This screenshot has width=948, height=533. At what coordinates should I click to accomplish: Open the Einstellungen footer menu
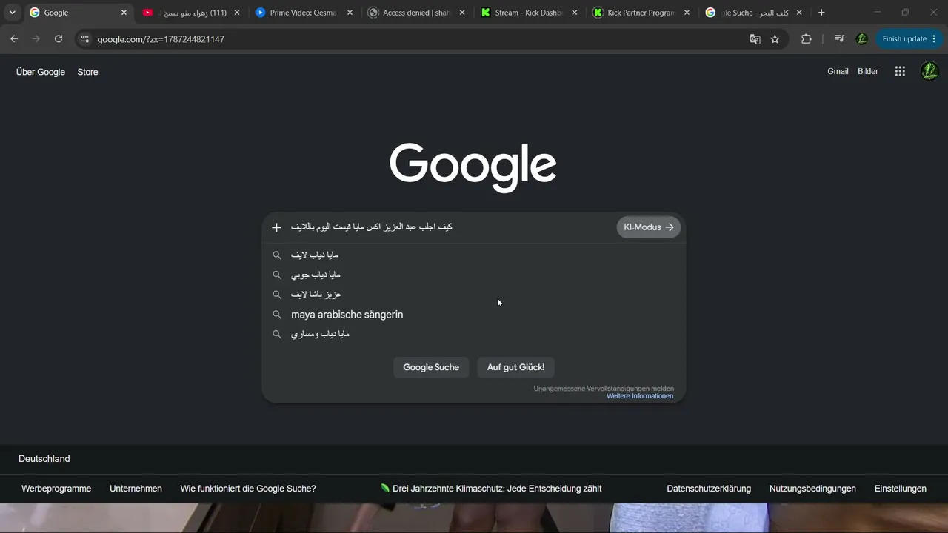[901, 489]
